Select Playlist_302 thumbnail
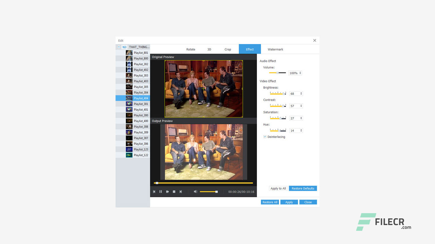 coord(129,64)
